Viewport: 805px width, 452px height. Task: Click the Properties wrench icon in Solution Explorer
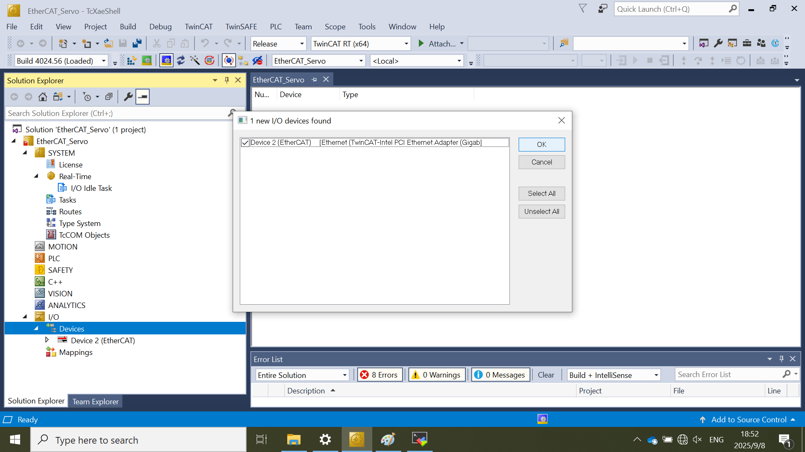pyautogui.click(x=128, y=97)
